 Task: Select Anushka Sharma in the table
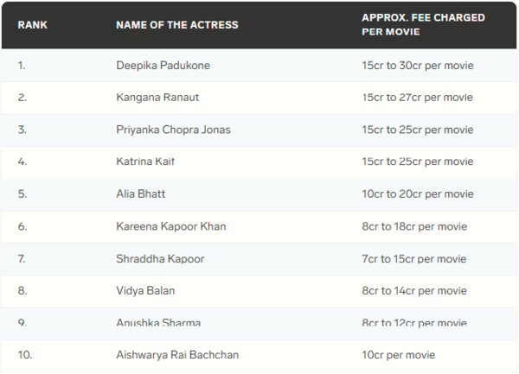[158, 322]
